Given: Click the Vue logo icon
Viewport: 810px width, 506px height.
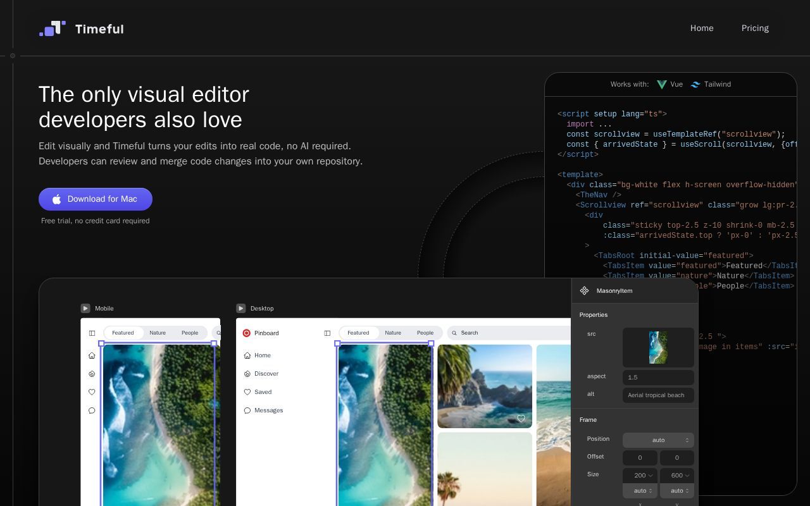Looking at the screenshot, I should 661,84.
